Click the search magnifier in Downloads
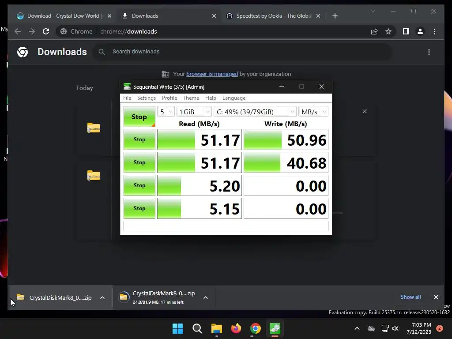The width and height of the screenshot is (452, 339). point(102,52)
